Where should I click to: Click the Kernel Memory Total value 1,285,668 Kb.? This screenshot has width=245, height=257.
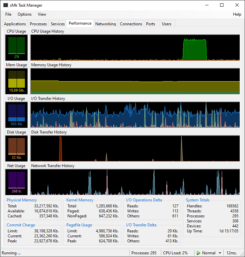[107, 206]
